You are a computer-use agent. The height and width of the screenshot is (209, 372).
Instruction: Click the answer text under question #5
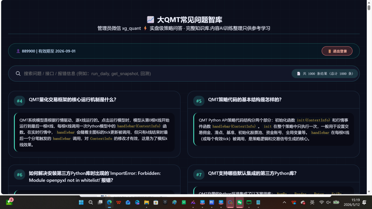coord(274,129)
